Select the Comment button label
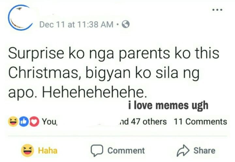Screen dimensions: 235x162 pos(126,151)
